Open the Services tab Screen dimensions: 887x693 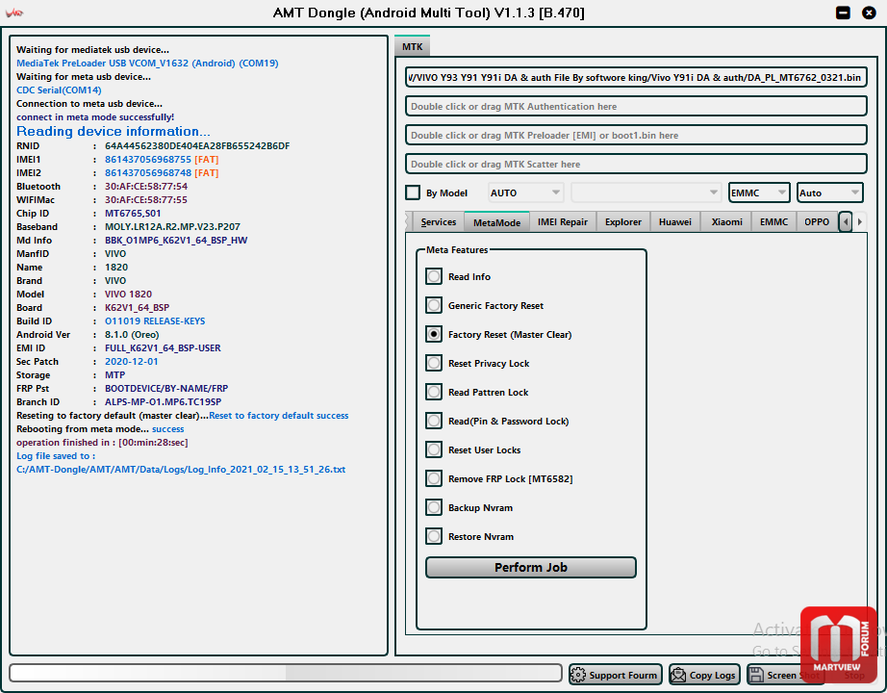point(439,222)
